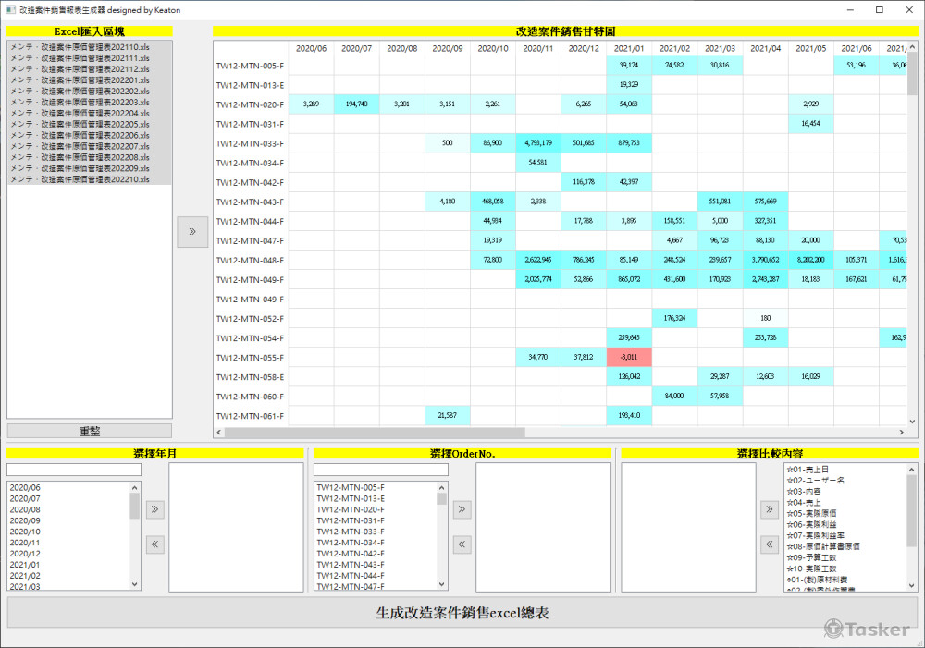925x648 pixels.
Task: Click remove arrow button in 選擇比較內容 section
Action: click(769, 544)
